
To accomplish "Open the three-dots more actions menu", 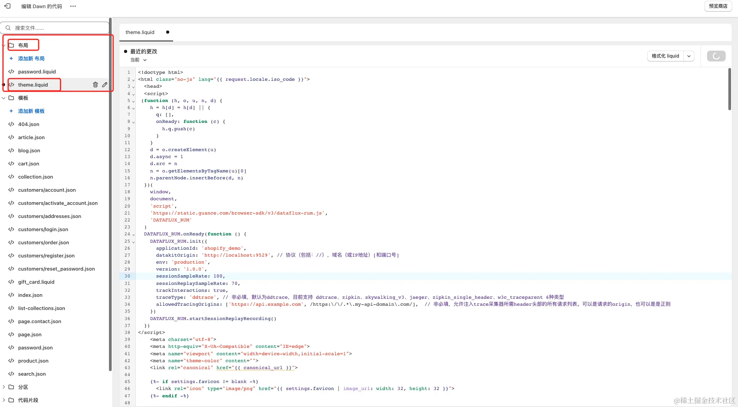I will [73, 6].
